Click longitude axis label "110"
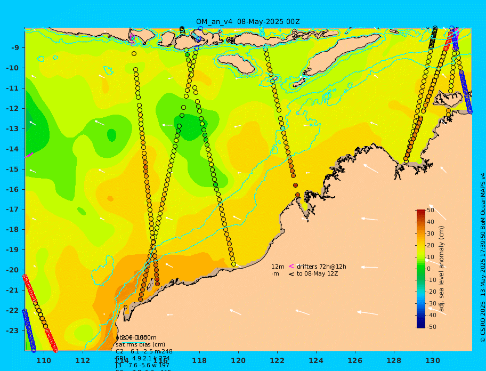This screenshot has width=486, height=371. tap(44, 360)
